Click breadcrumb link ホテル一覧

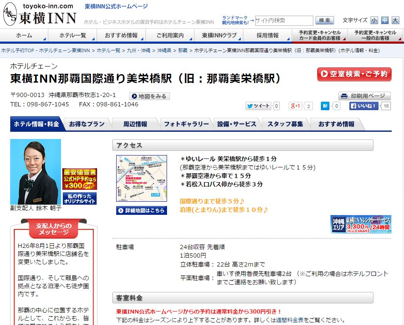pyautogui.click(x=109, y=50)
